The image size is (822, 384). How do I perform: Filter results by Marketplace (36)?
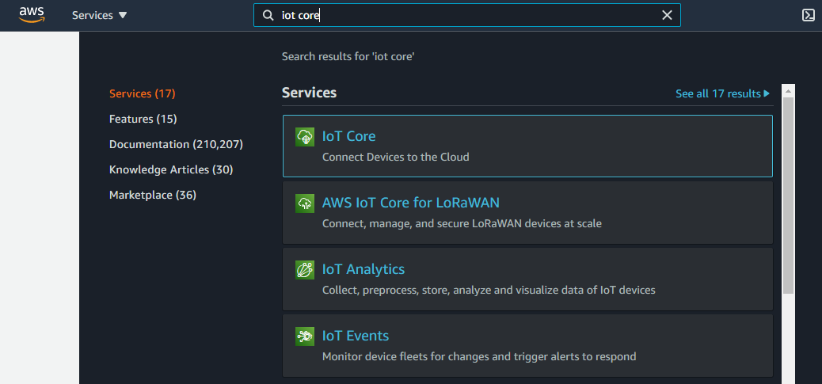coord(153,195)
